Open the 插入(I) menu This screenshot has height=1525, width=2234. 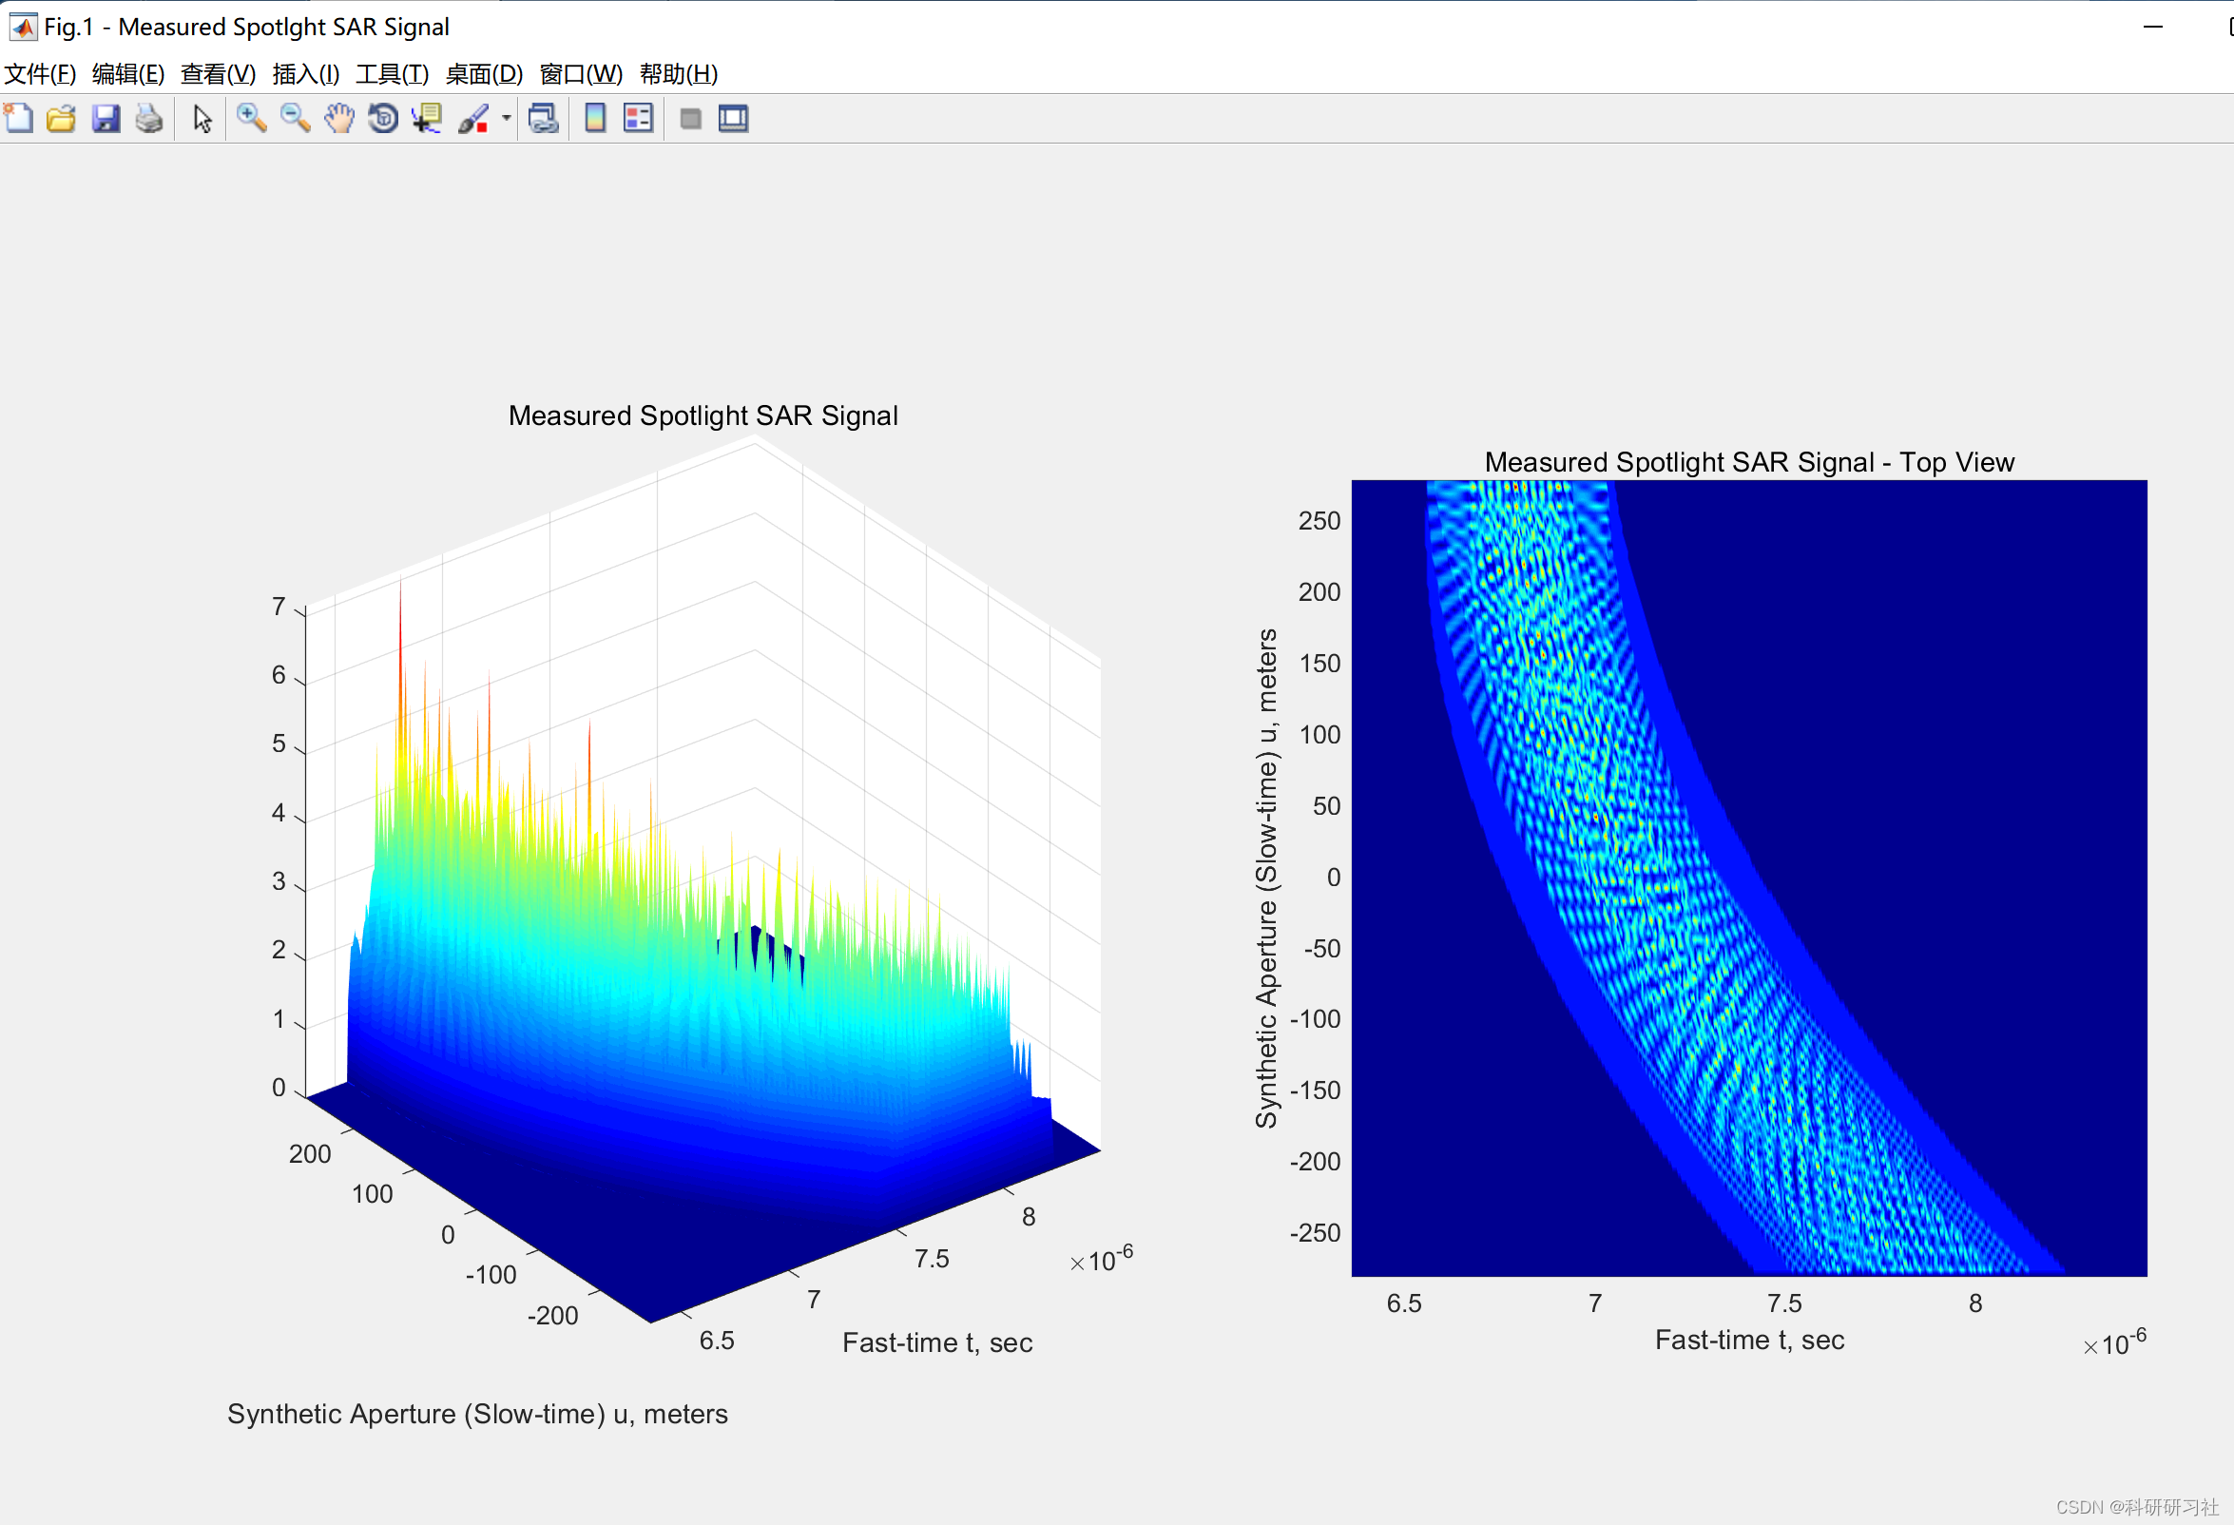pos(306,74)
